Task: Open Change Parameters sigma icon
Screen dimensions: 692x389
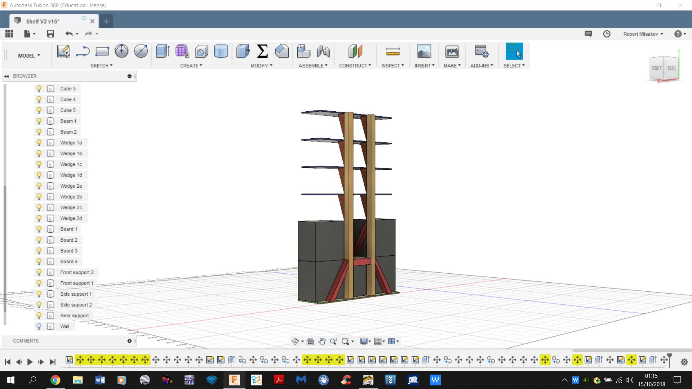Action: tap(262, 51)
